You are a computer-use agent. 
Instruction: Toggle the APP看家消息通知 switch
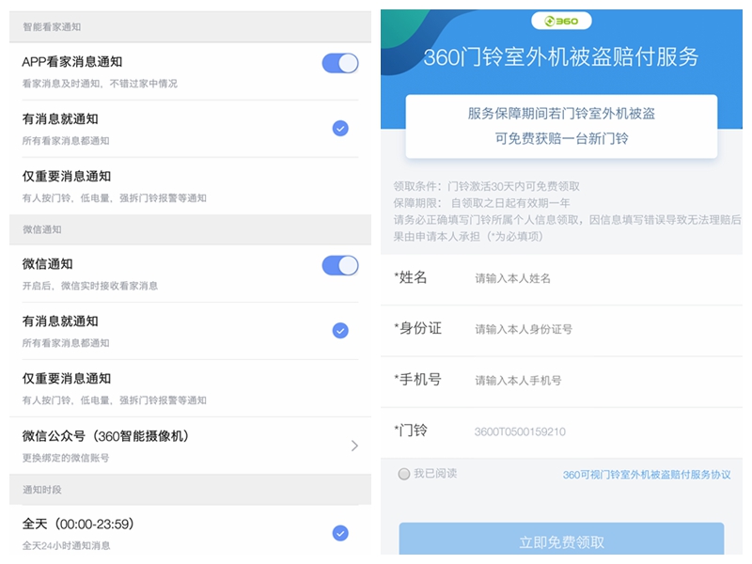pyautogui.click(x=340, y=63)
